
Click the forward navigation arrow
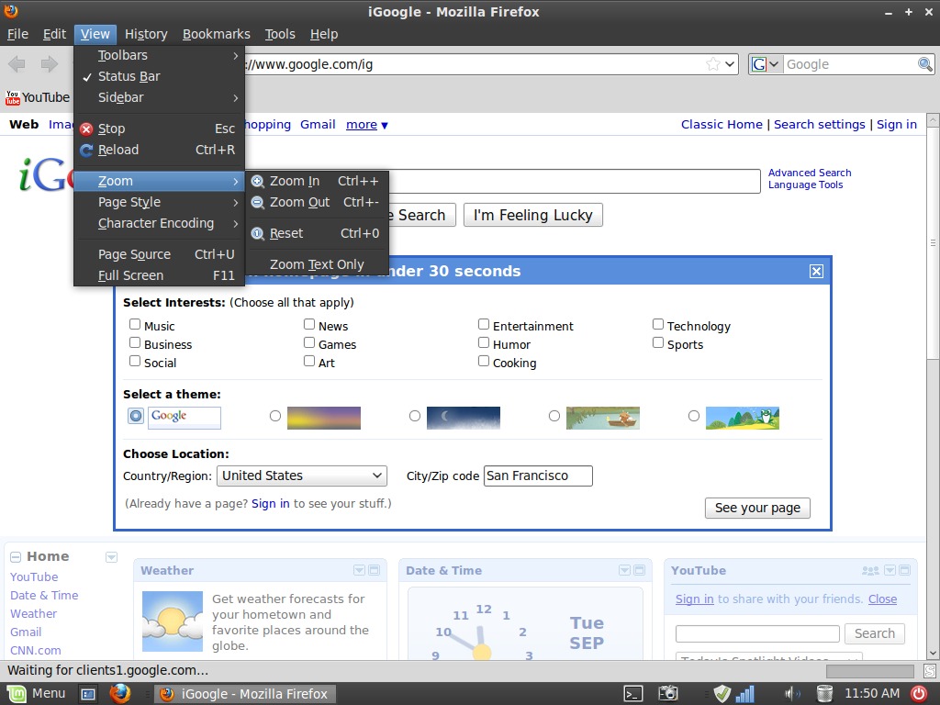click(x=49, y=64)
